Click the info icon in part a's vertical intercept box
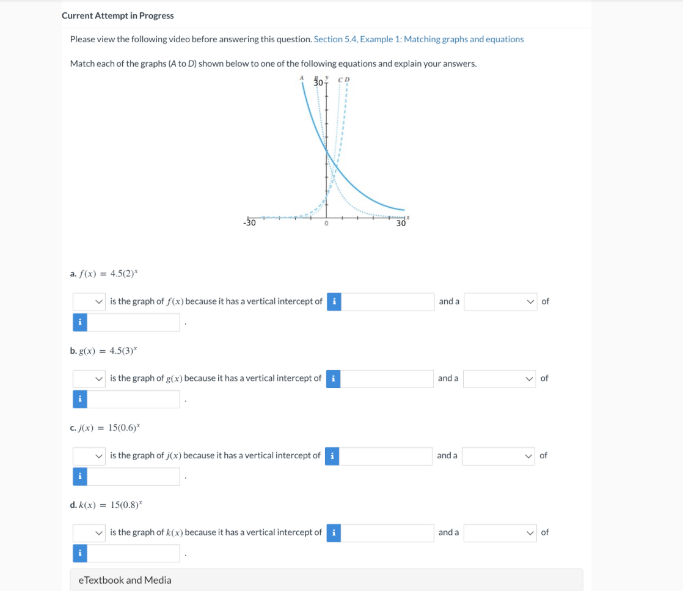This screenshot has height=591, width=683. pos(334,301)
